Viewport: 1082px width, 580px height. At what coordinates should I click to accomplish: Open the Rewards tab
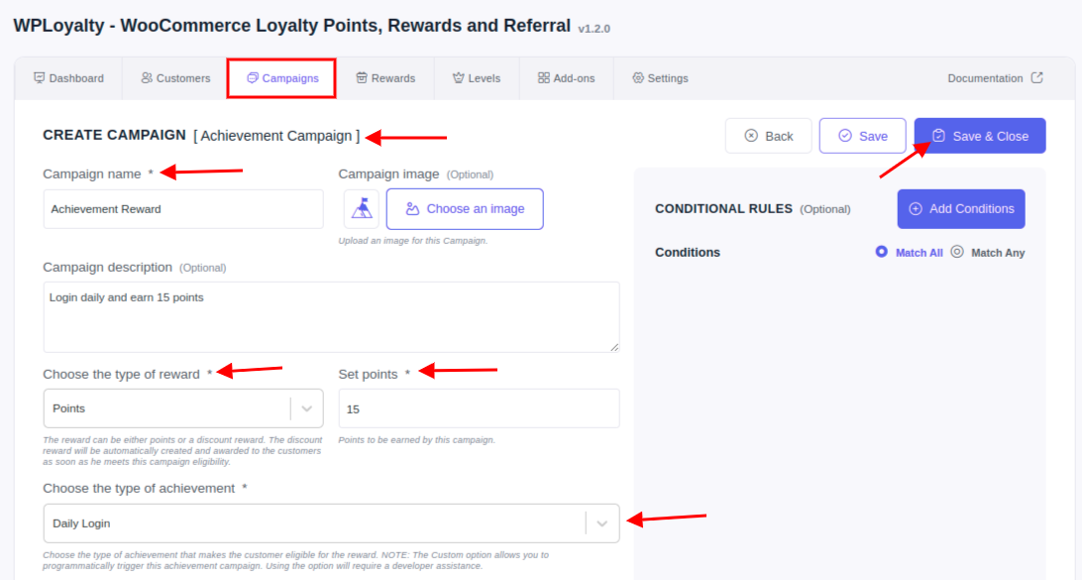pos(385,78)
